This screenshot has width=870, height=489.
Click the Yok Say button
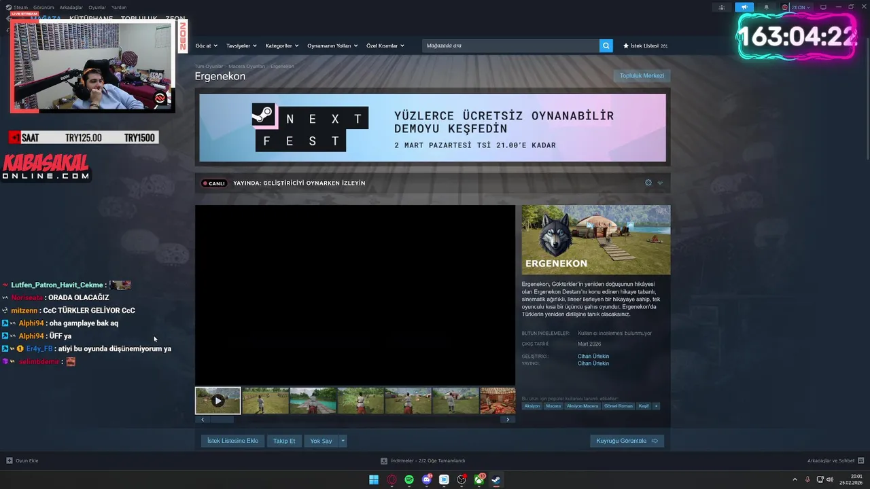click(321, 441)
